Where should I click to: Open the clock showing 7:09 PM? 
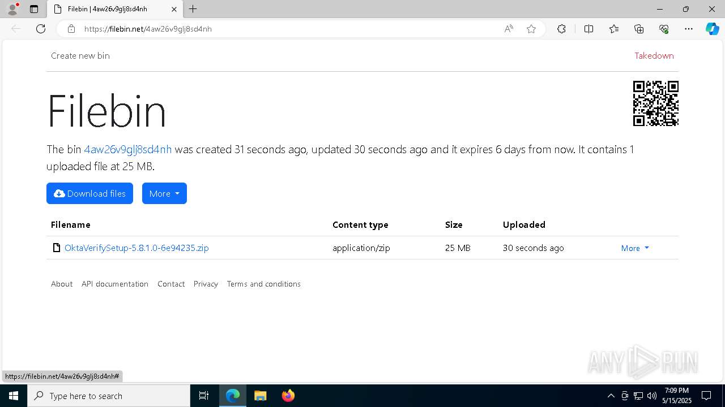(x=677, y=396)
